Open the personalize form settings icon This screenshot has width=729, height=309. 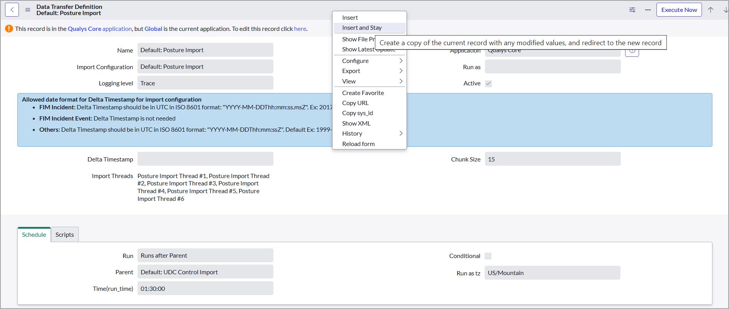[x=632, y=10]
